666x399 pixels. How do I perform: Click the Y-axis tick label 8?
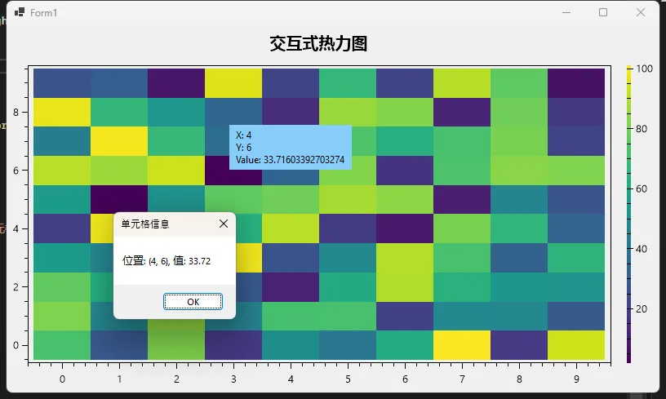16,112
